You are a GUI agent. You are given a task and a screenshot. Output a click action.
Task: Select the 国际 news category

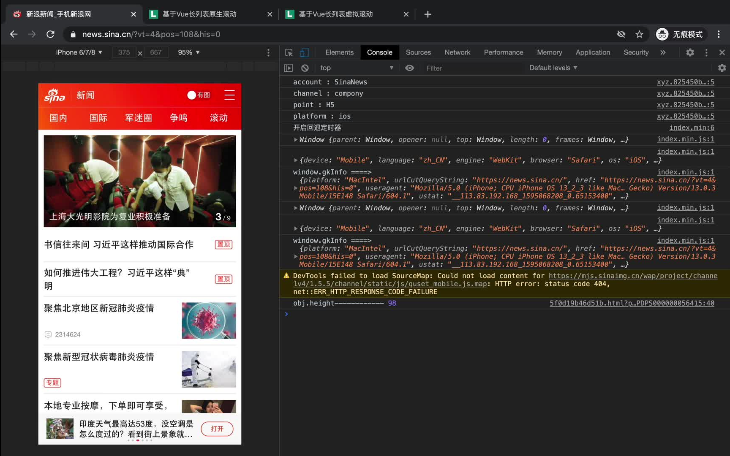(98, 118)
